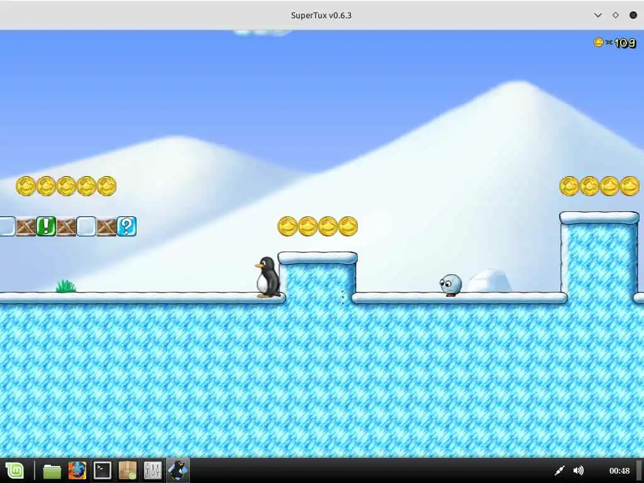This screenshot has height=483, width=644.
Task: Click the wooden crate right of exclamation block
Action: [x=66, y=226]
